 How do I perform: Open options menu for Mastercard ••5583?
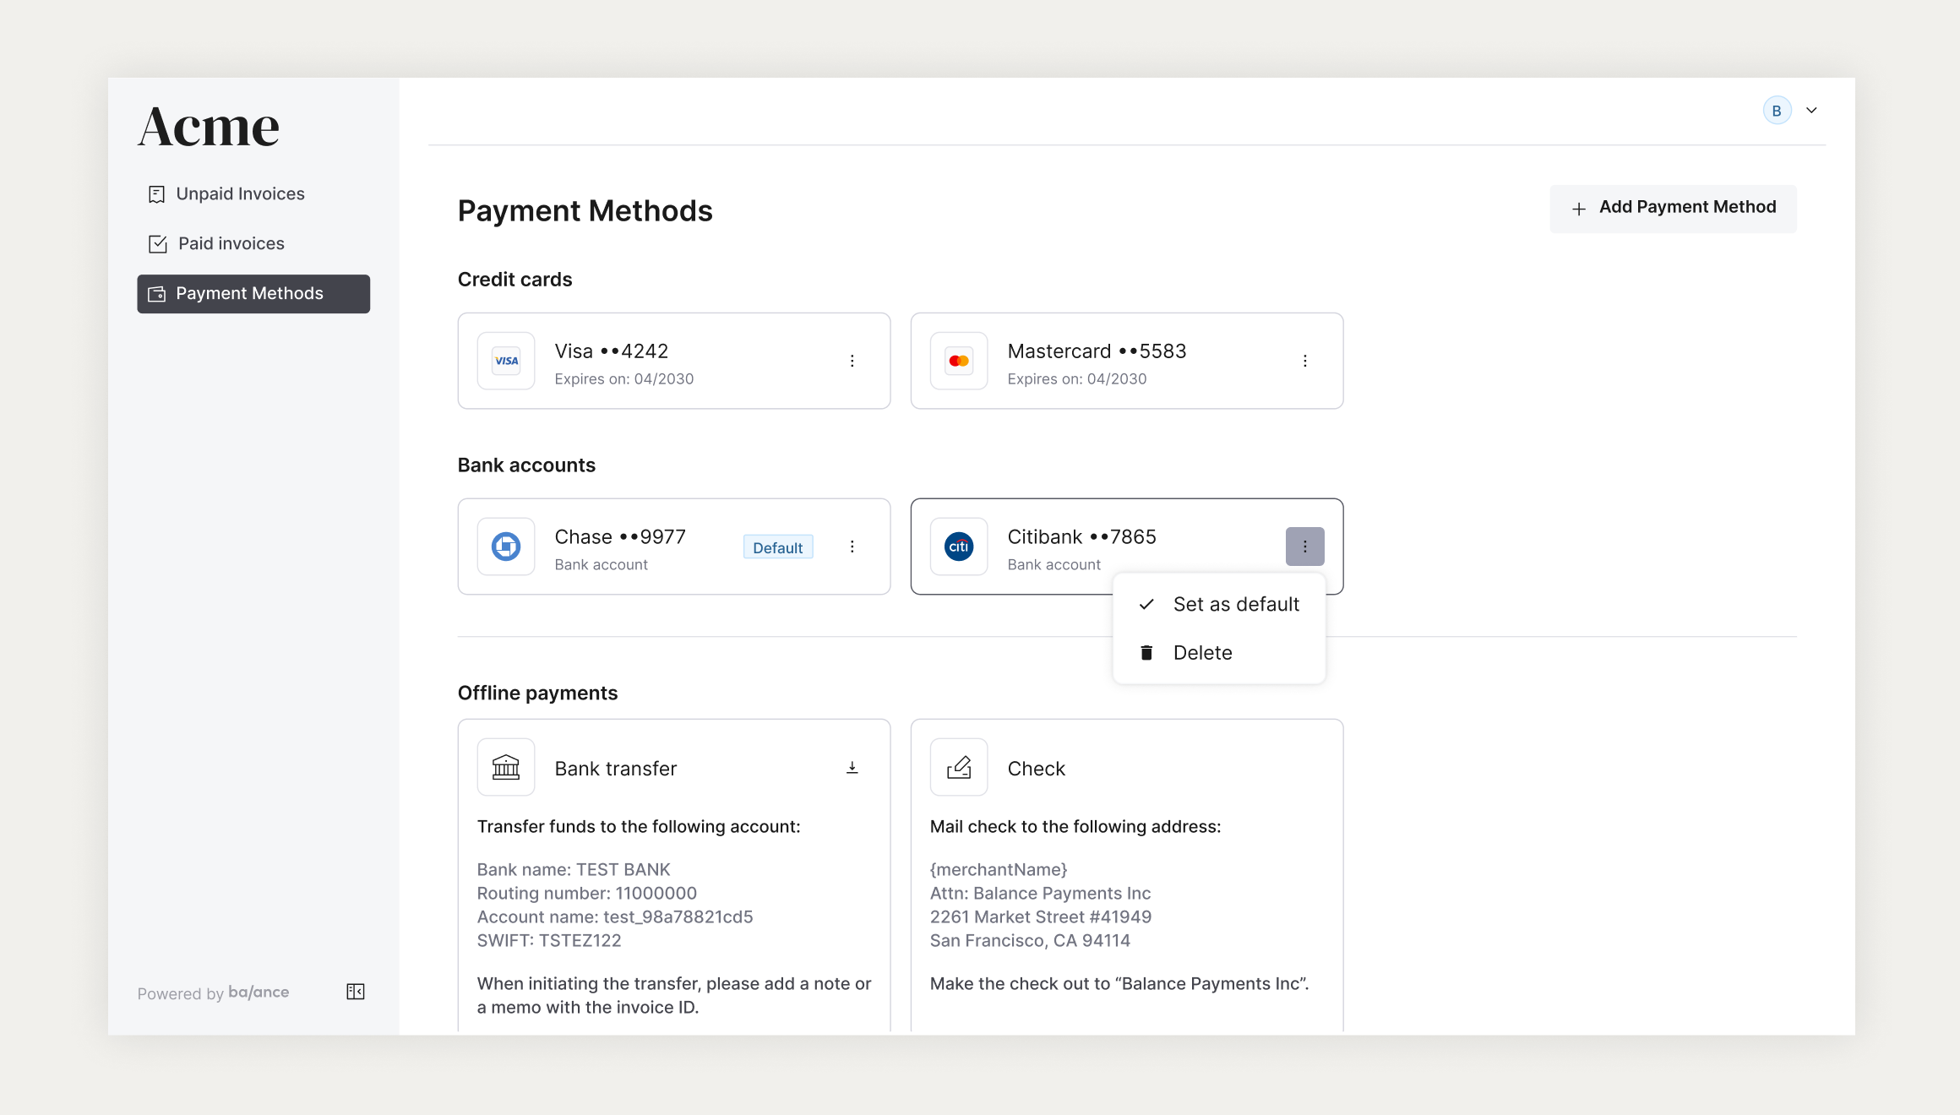(x=1305, y=361)
